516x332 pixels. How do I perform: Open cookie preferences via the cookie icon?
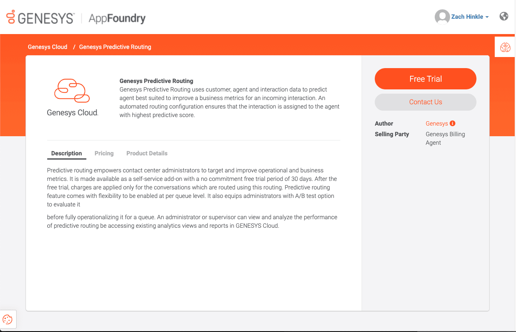pyautogui.click(x=7, y=319)
